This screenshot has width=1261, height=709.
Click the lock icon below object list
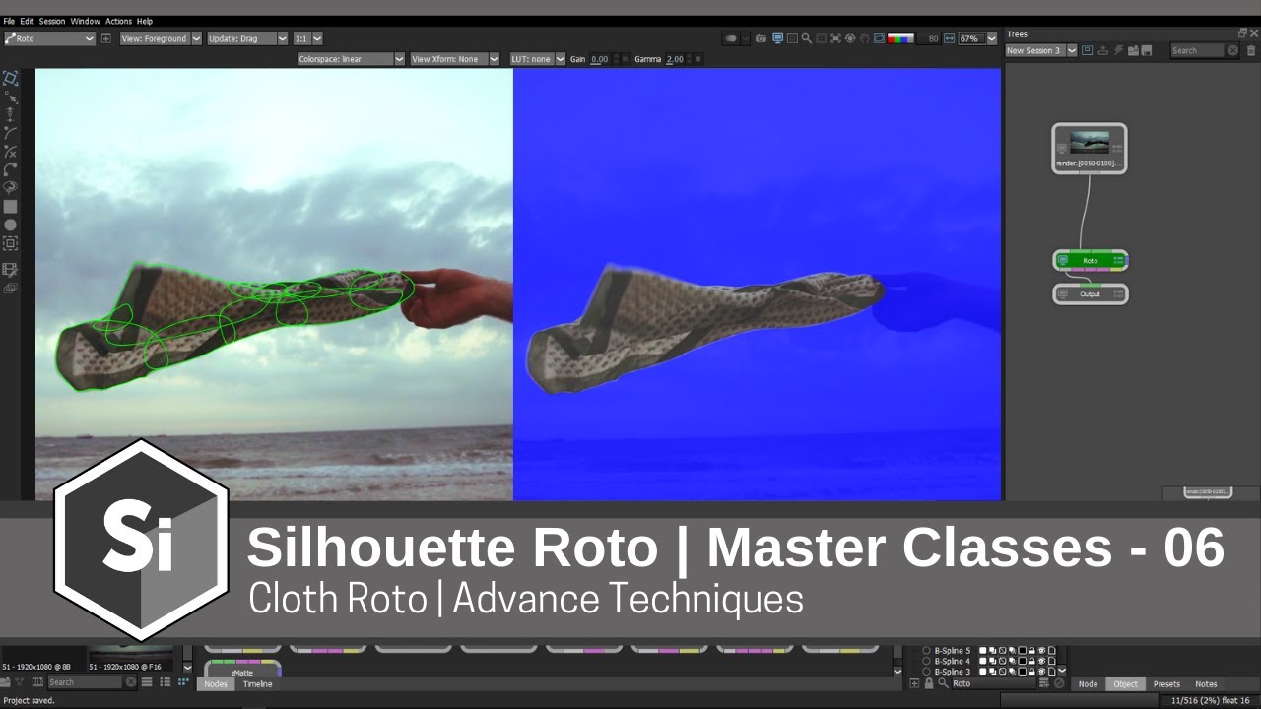tap(929, 683)
